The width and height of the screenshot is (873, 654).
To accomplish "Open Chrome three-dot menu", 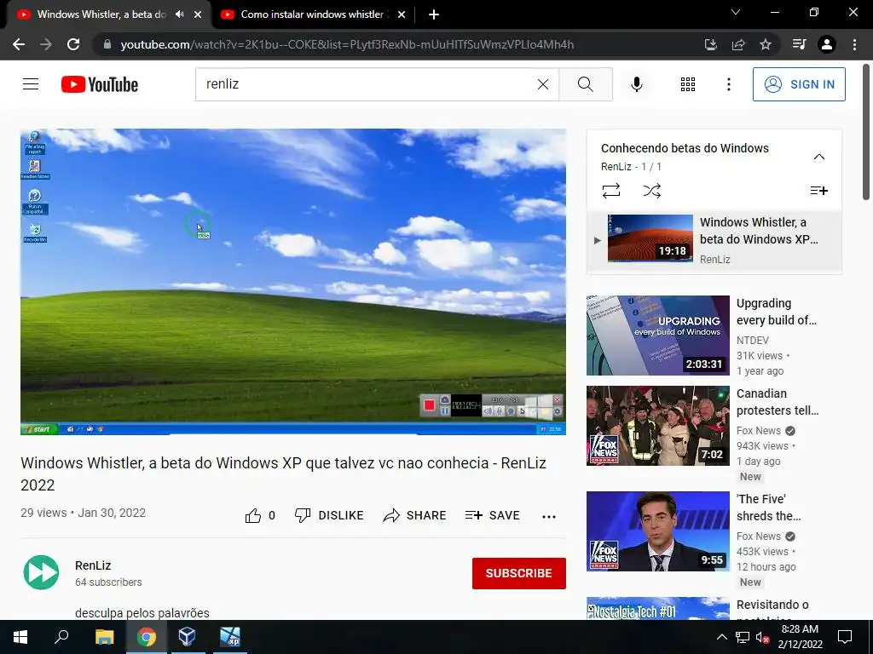I will pos(854,44).
